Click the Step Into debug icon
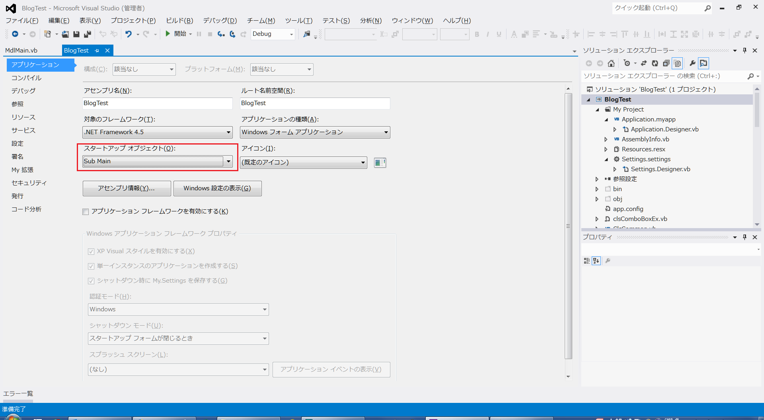Screen dimensions: 764x420 [x=221, y=34]
